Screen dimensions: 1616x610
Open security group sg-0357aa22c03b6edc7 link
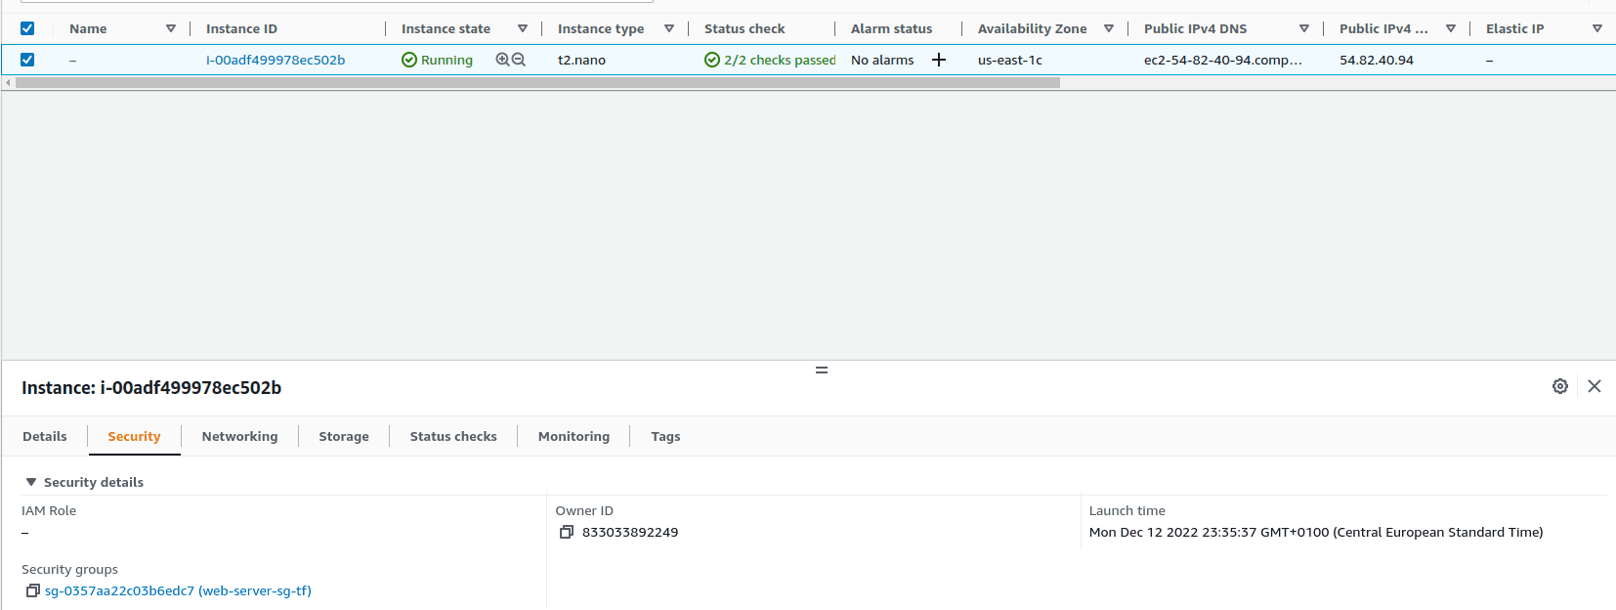178,590
